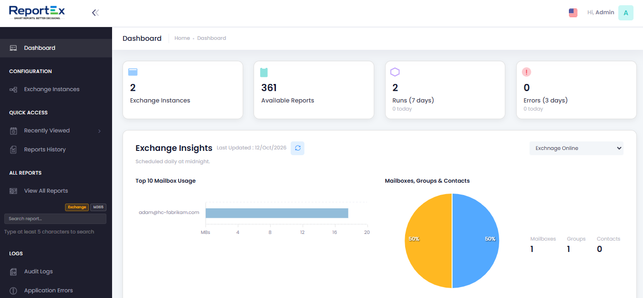Screen dimensions: 643x298
Task: Open the Runs (7 days) card
Action: coord(445,90)
